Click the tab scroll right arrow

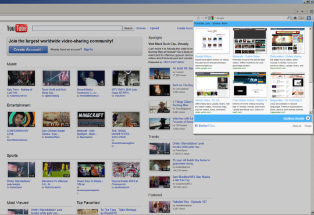click(297, 12)
